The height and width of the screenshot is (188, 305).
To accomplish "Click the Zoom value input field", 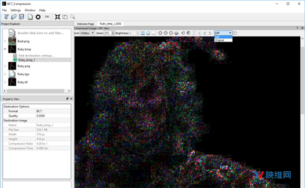I will coord(107,33).
